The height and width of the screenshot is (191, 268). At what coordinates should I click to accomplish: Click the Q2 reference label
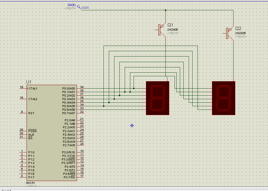pyautogui.click(x=238, y=29)
